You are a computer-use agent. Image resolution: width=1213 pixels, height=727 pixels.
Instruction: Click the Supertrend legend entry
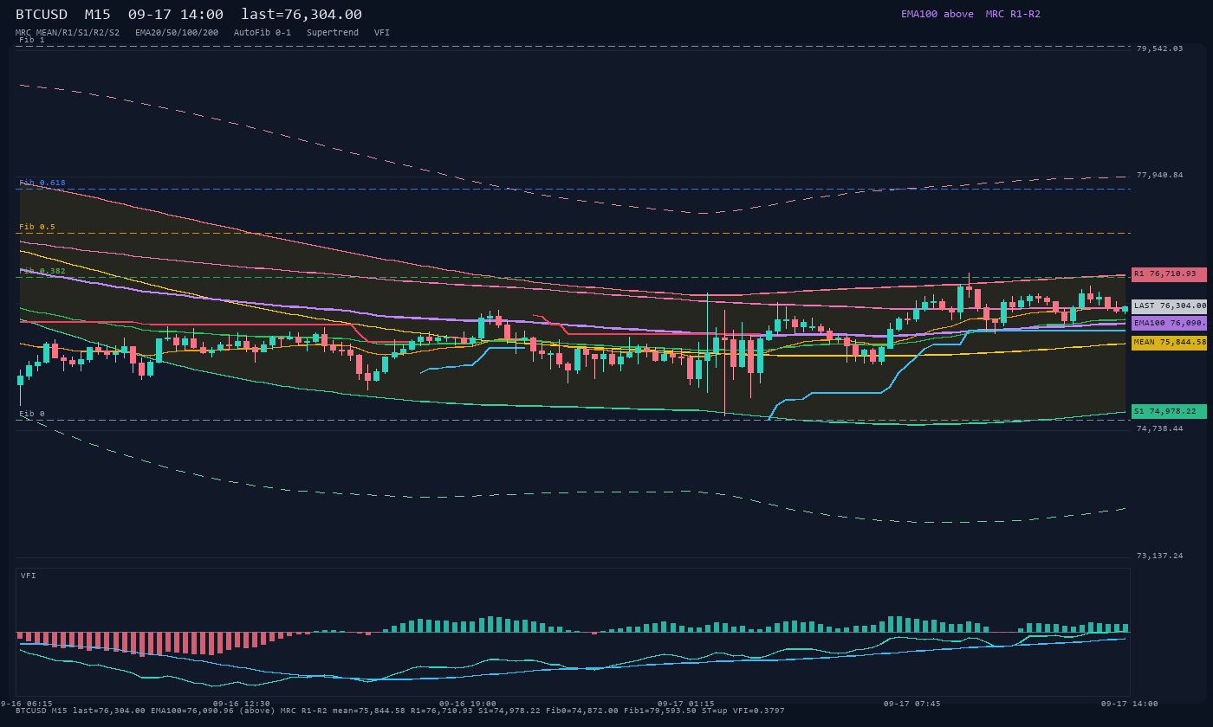click(333, 33)
